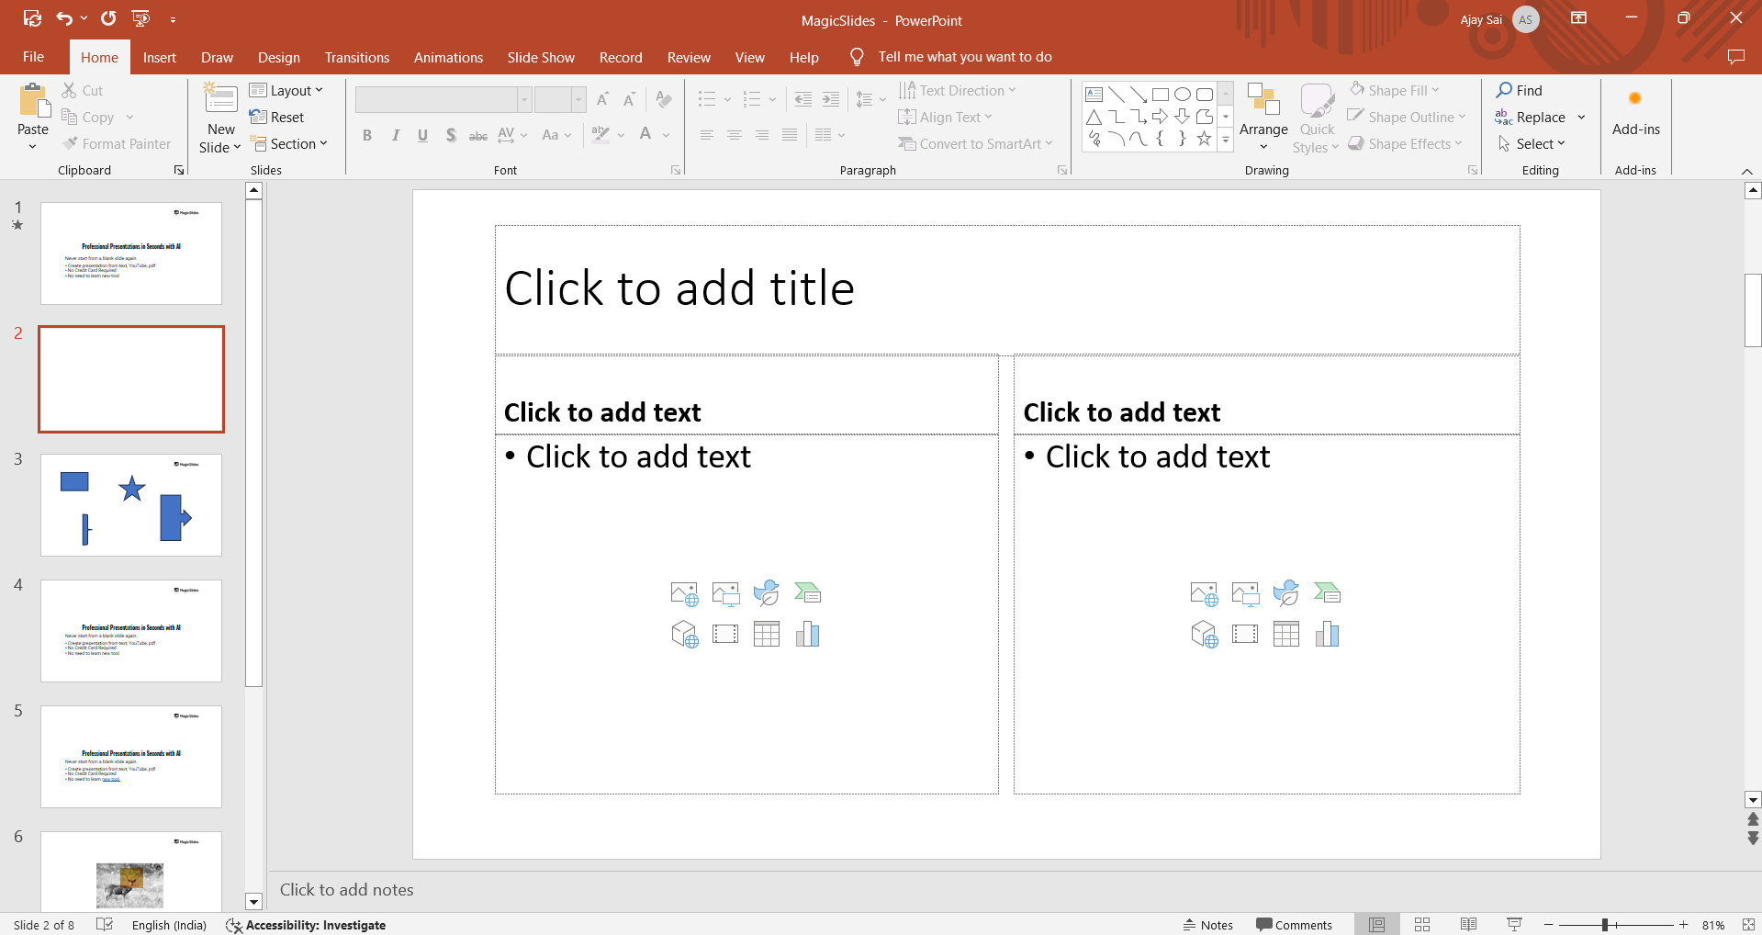Click the Arrange shapes icon
The width and height of the screenshot is (1762, 935).
point(1263,101)
